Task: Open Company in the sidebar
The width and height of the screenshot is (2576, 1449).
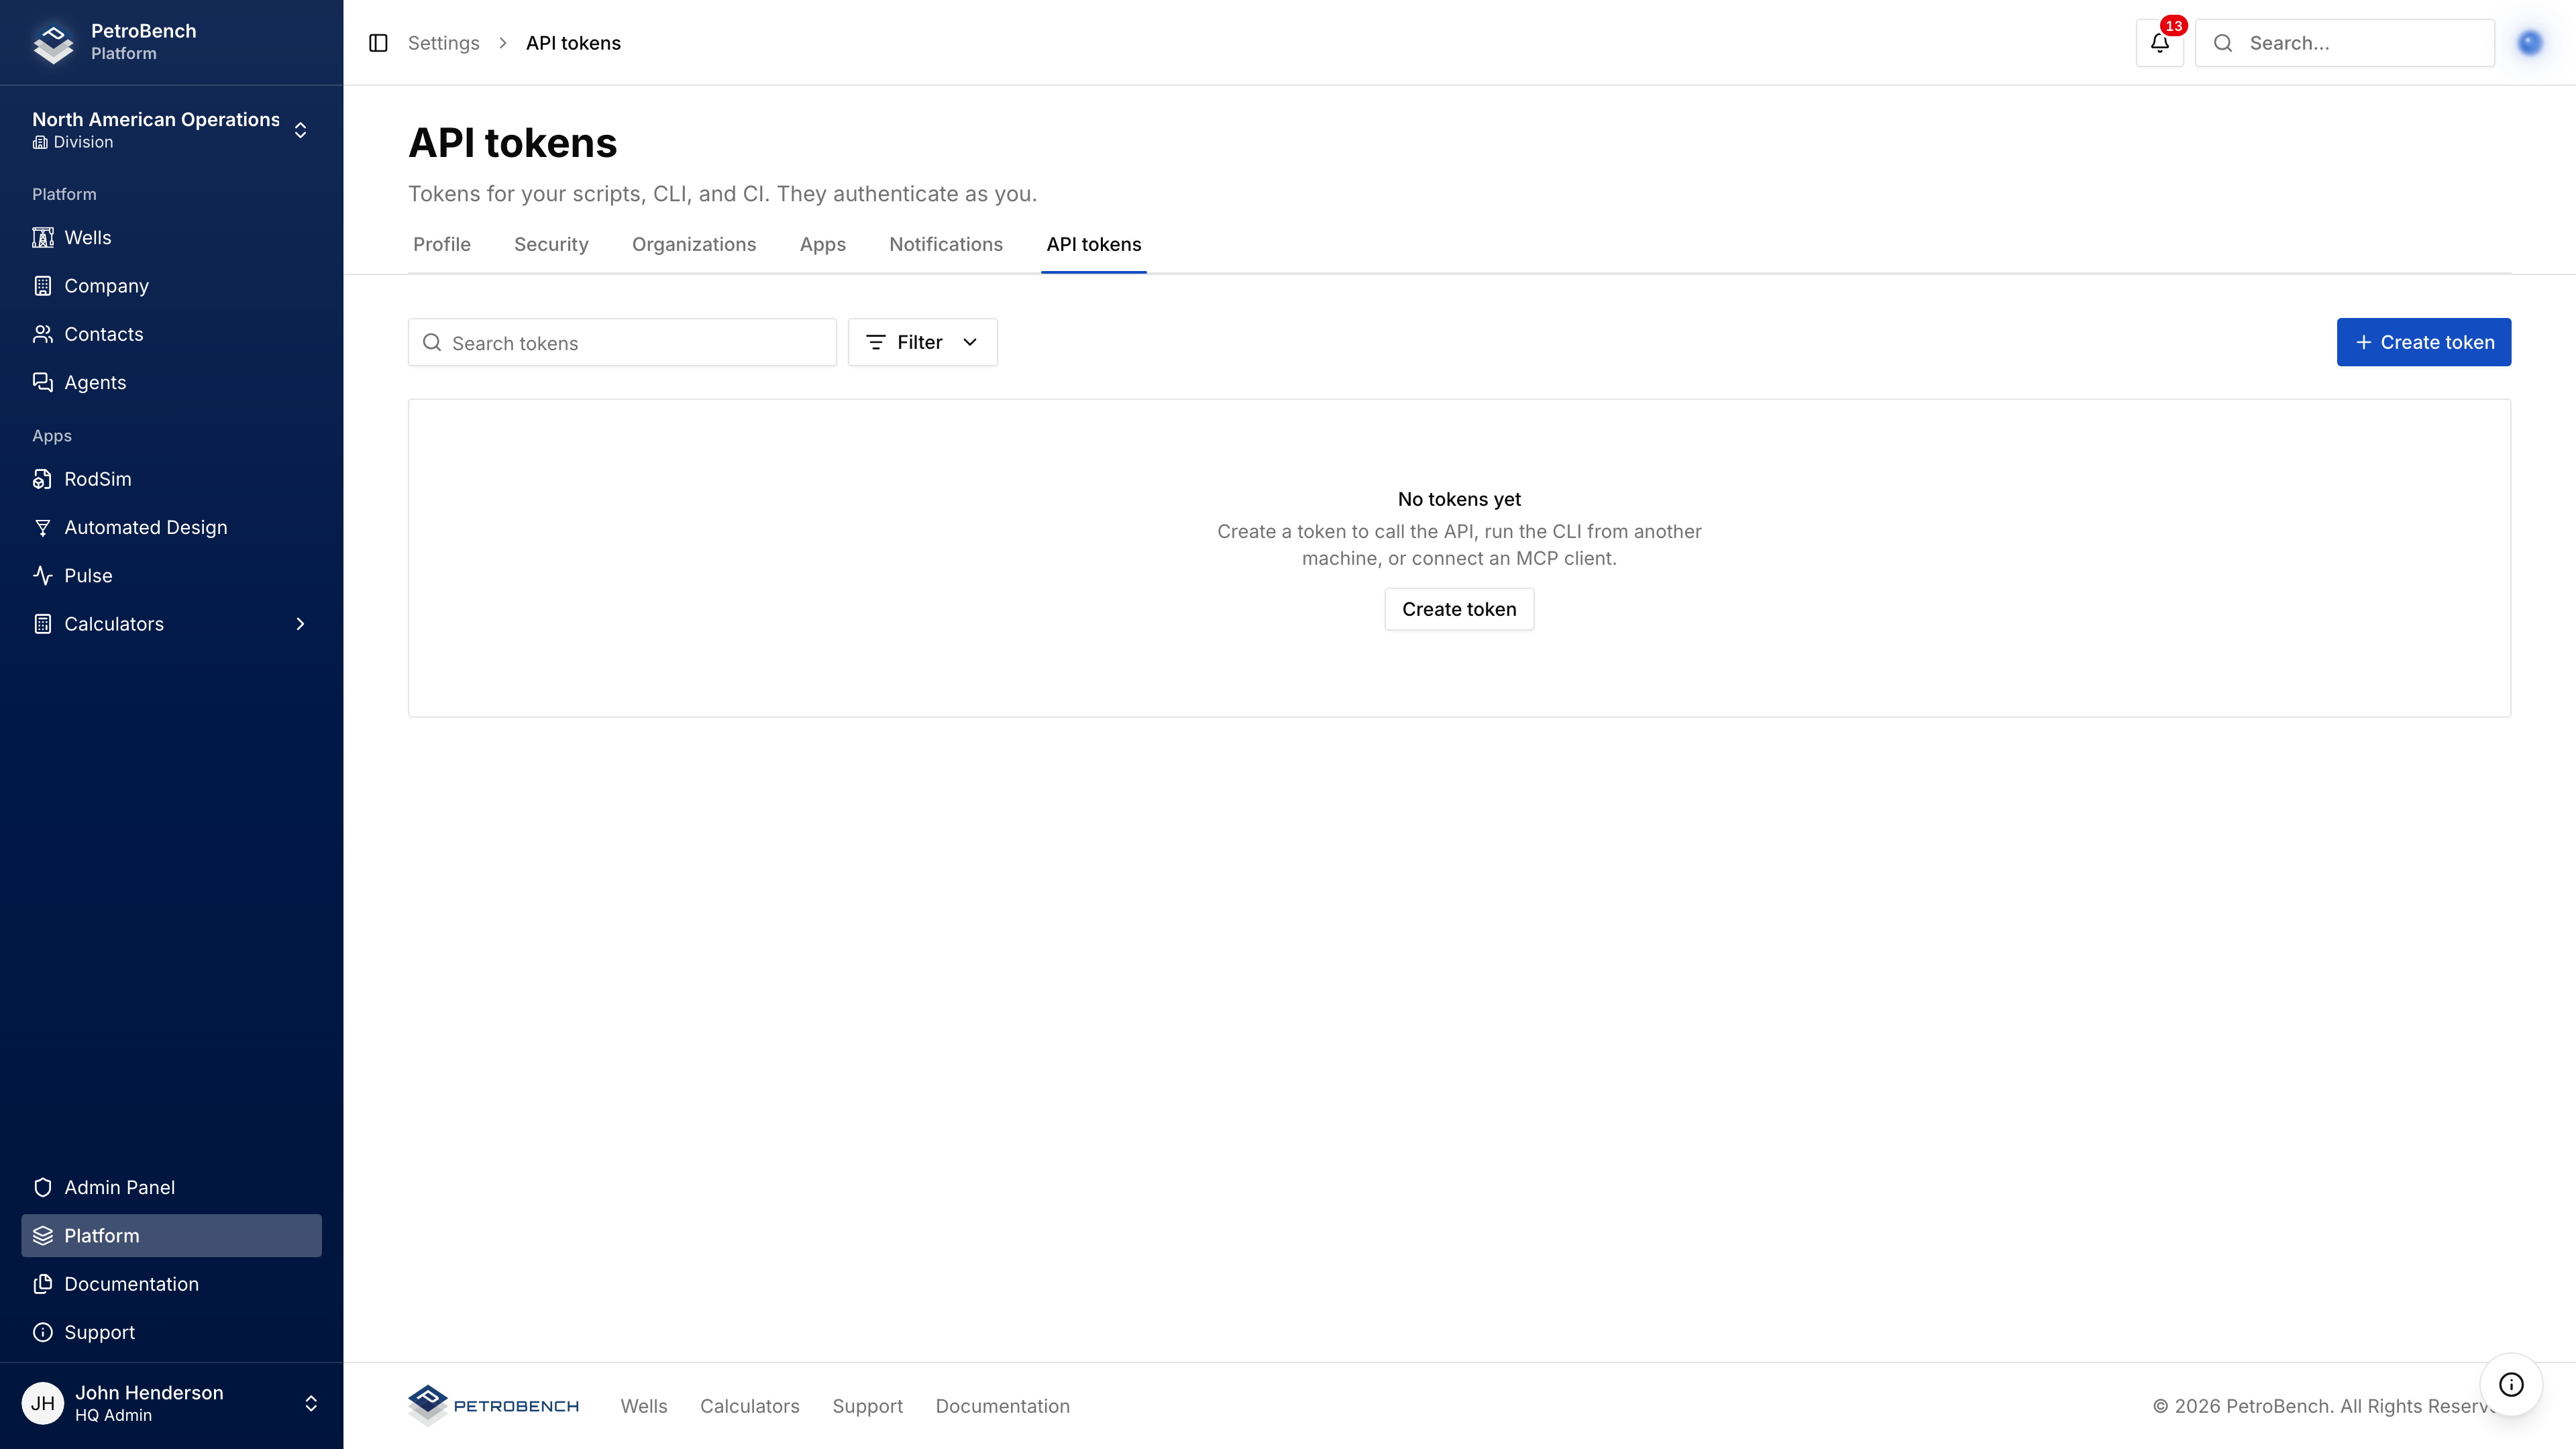Action: pos(171,286)
